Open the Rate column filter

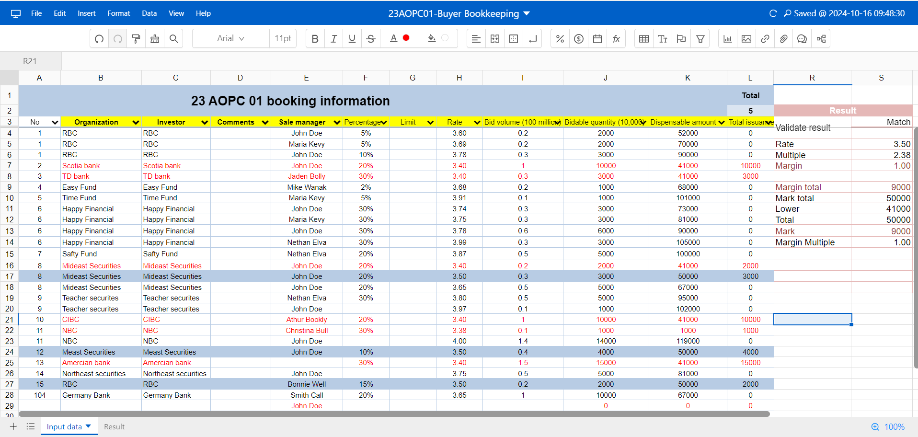[477, 122]
